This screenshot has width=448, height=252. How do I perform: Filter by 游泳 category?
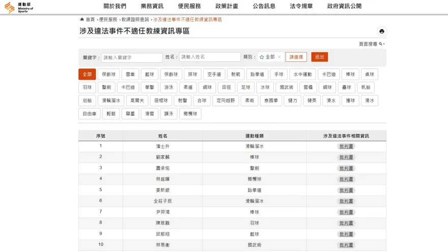[169, 87]
